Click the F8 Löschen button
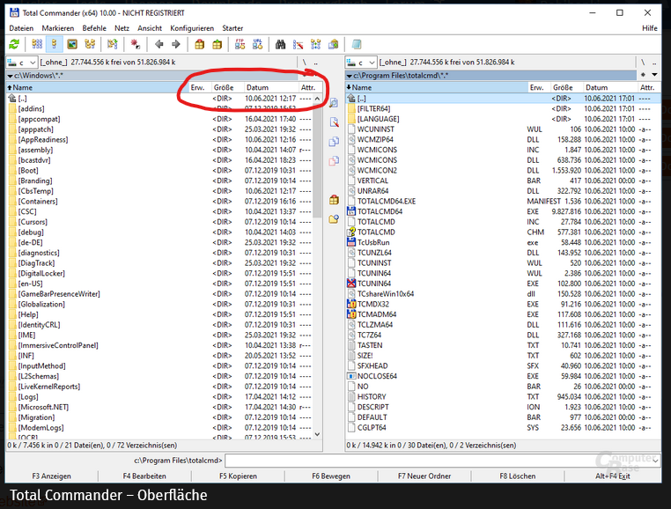Screen dimensions: 671x509 pos(518,476)
